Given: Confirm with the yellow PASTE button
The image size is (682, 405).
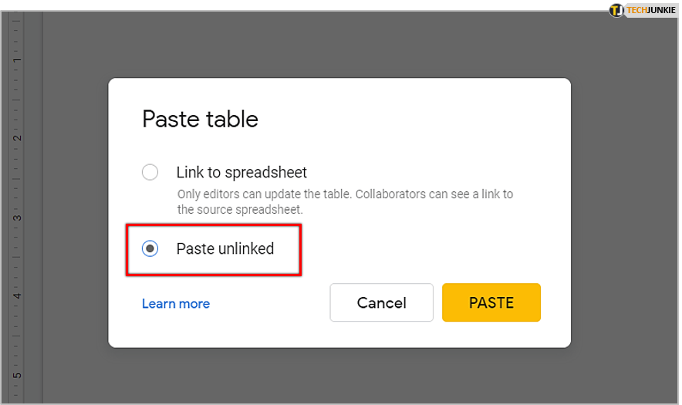Looking at the screenshot, I should [x=491, y=302].
